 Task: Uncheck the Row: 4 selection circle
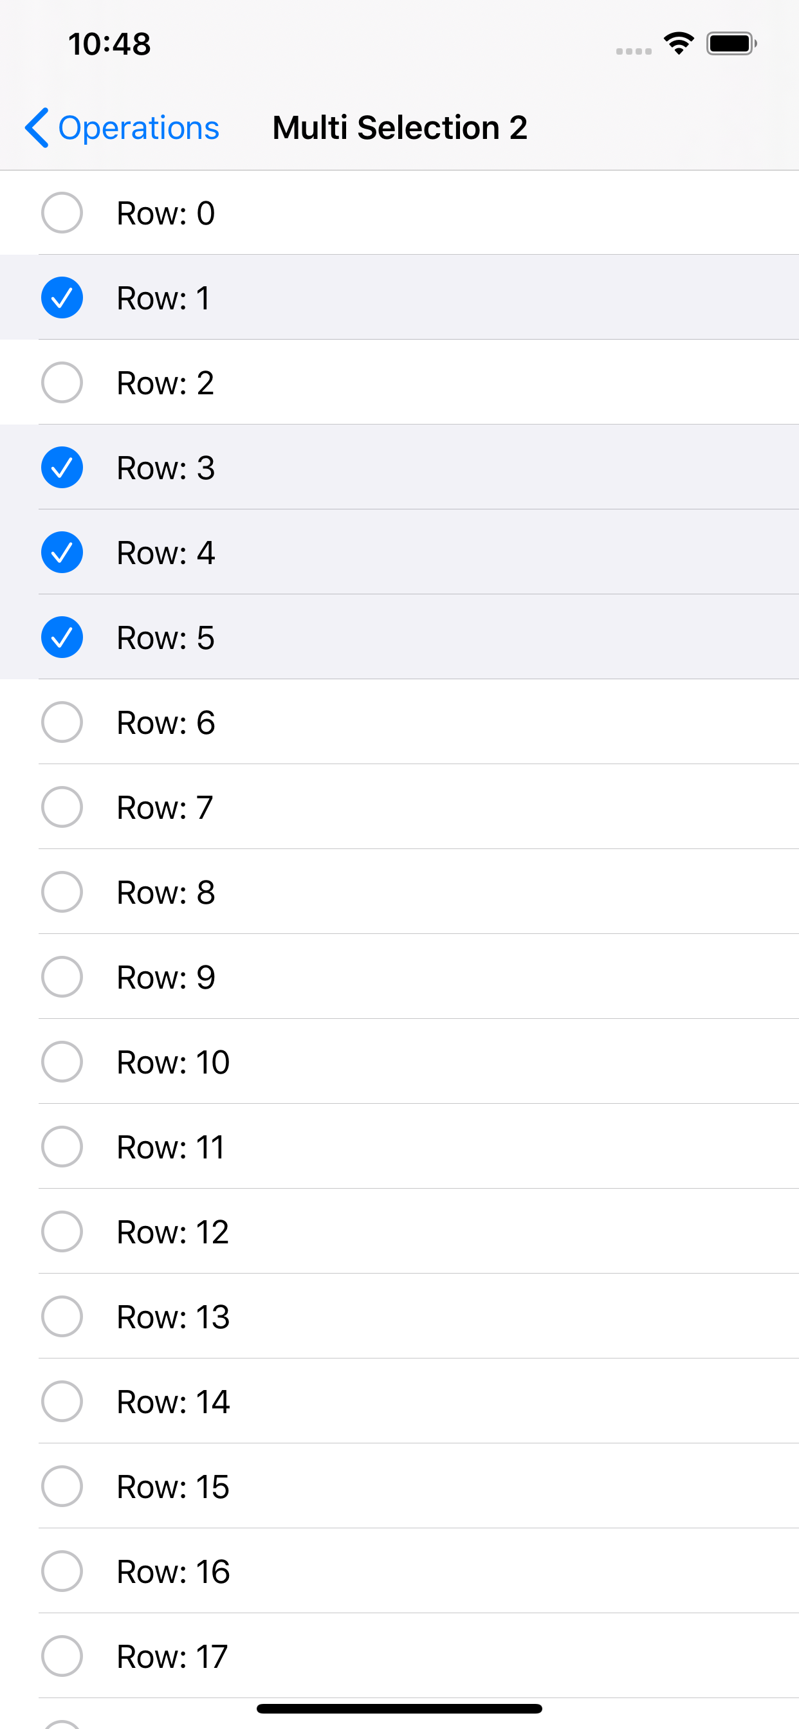[62, 553]
